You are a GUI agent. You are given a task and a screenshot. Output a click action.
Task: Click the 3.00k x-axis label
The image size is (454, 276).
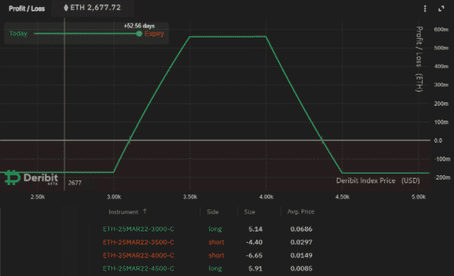click(x=113, y=197)
